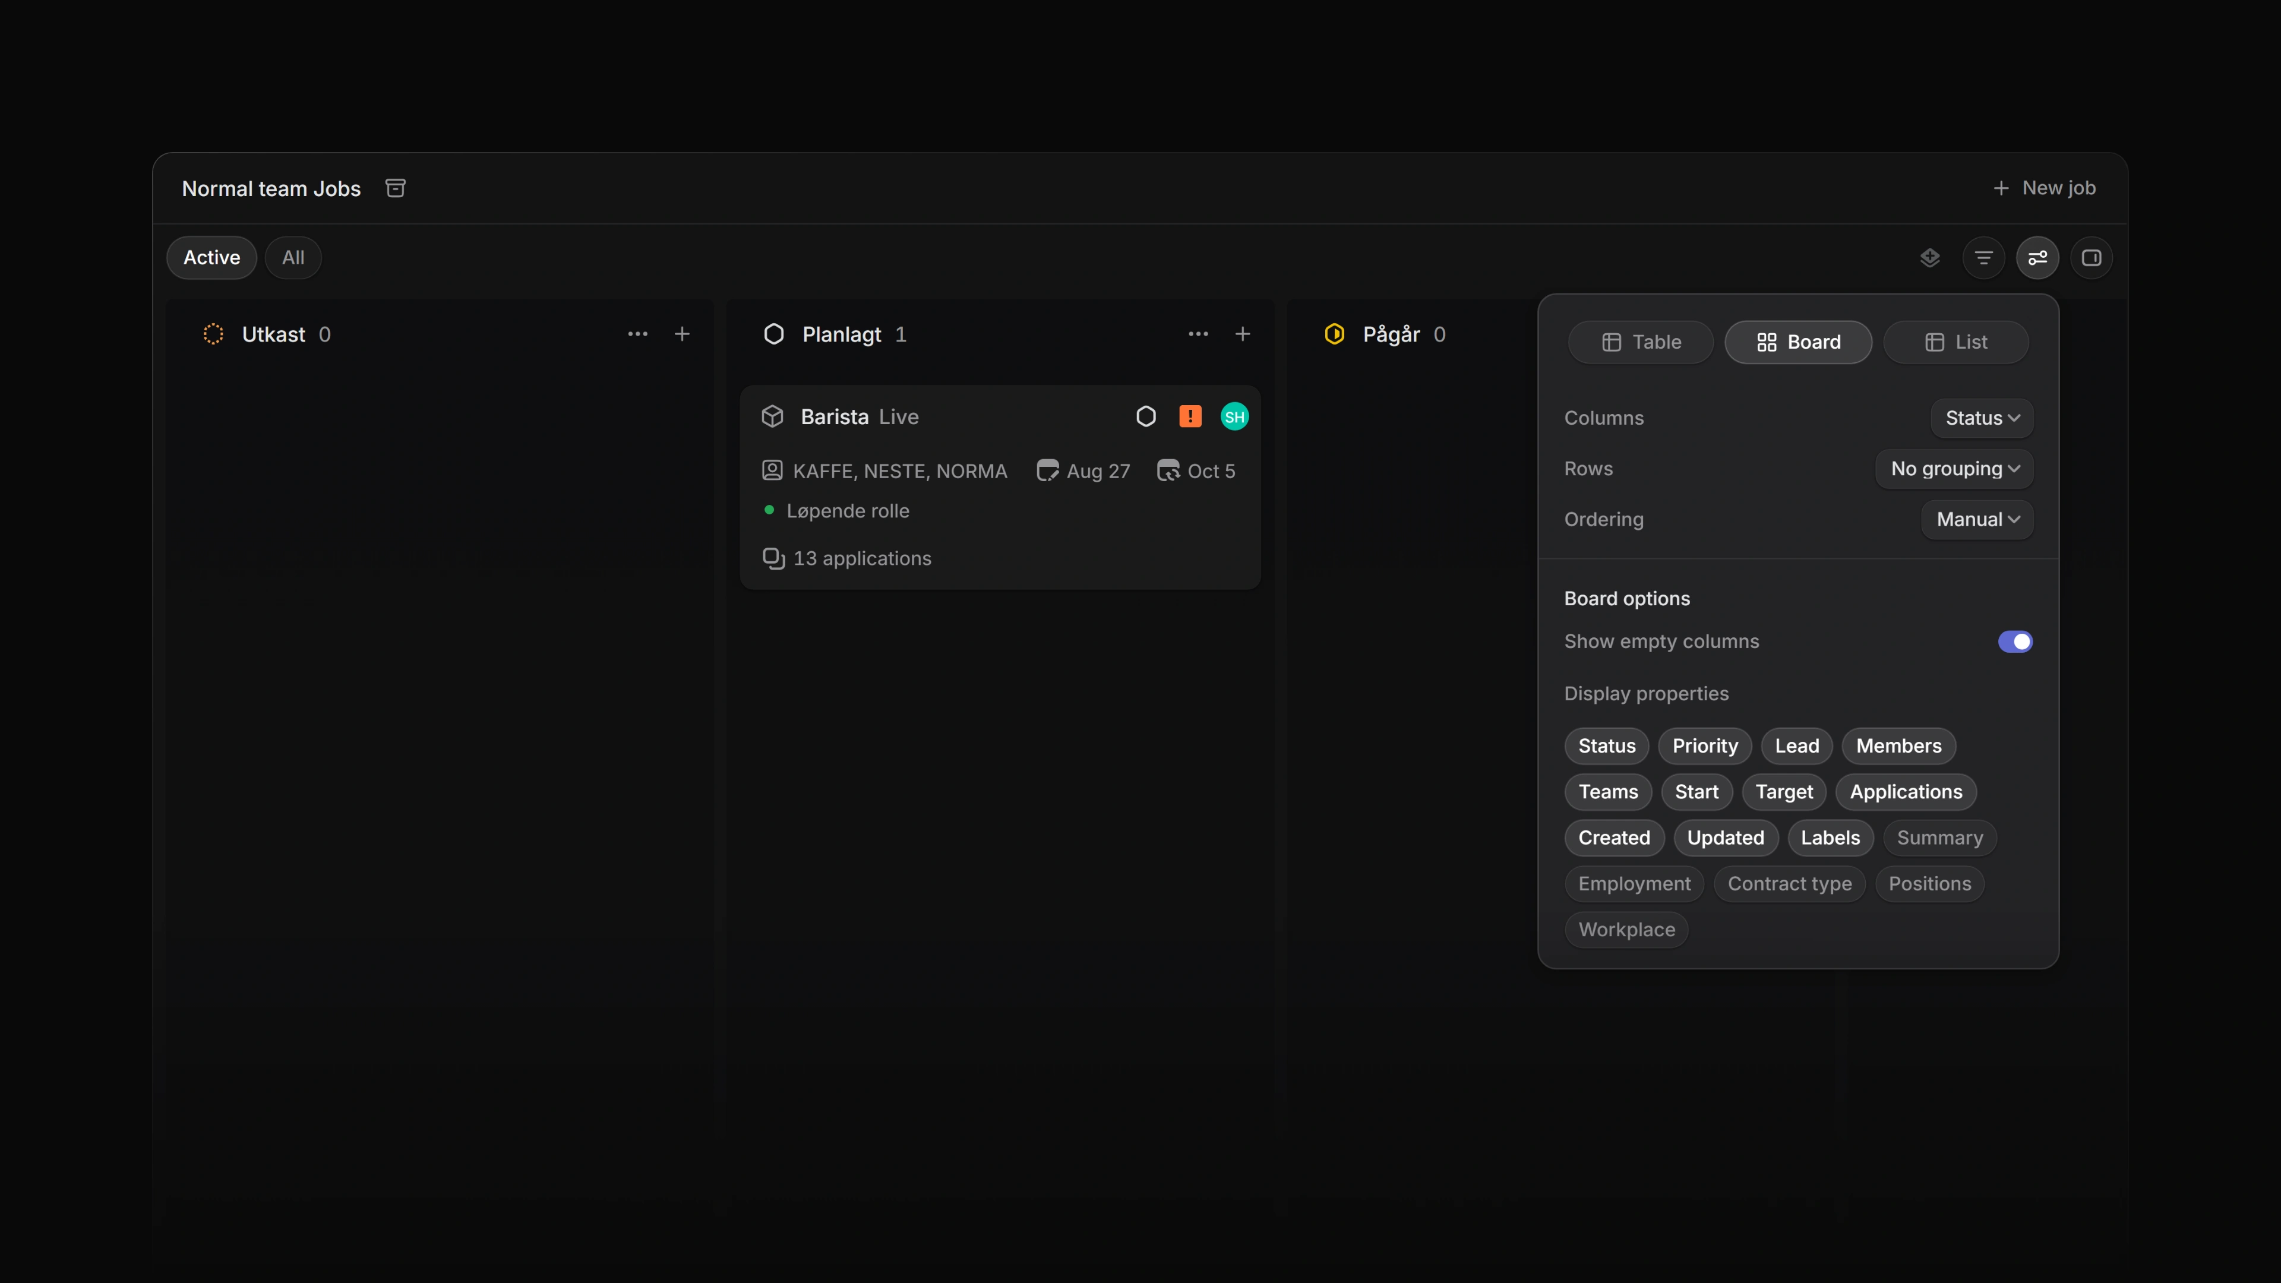The image size is (2281, 1283).
Task: Switch to Table view
Action: (1641, 342)
